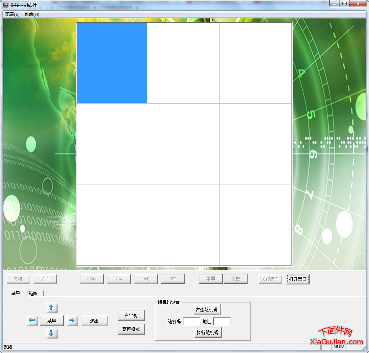This screenshot has width=369, height=353.
Task: Click the left arrow navigation button
Action: click(x=32, y=321)
